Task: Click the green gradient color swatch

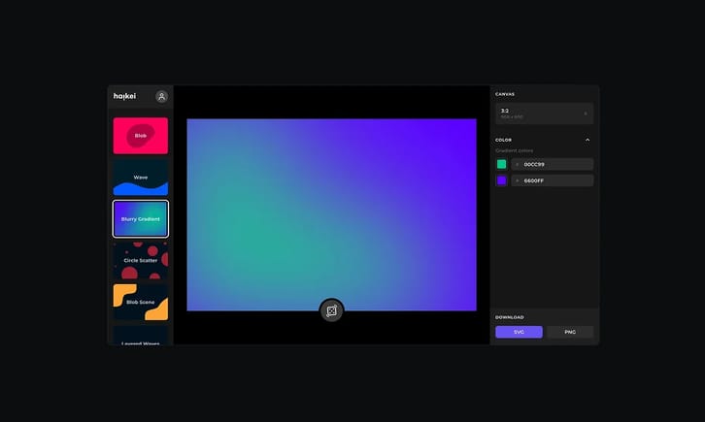Action: (502, 164)
